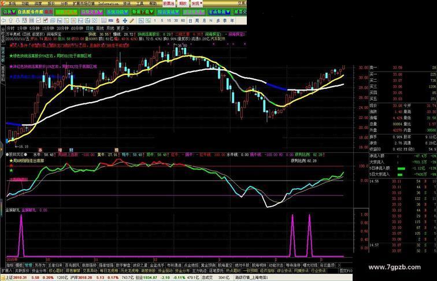Select the 模板 bottom tab
The image size is (437, 281).
click(19, 265)
